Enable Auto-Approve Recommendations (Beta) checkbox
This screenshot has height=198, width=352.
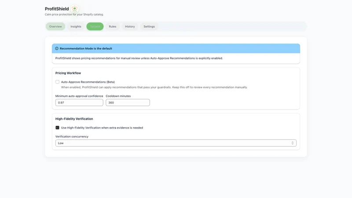[x=58, y=82]
